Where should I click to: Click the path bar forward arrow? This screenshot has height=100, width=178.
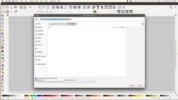coord(77,24)
